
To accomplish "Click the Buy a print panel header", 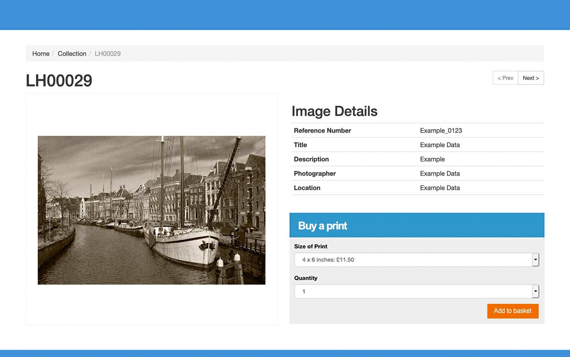I will [x=322, y=225].
